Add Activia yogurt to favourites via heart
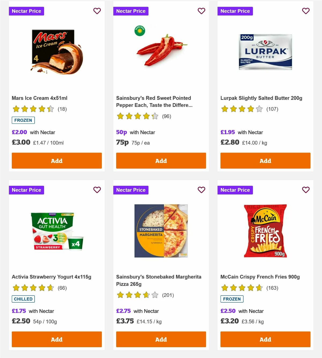Viewport: 322px width, 358px height. pos(97,190)
